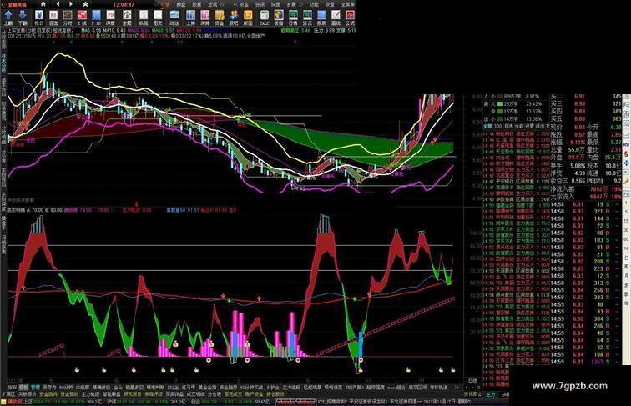This screenshot has width=631, height=406.
Task: Click the 扩展区 bottom-left button
Action: pyautogui.click(x=8, y=394)
